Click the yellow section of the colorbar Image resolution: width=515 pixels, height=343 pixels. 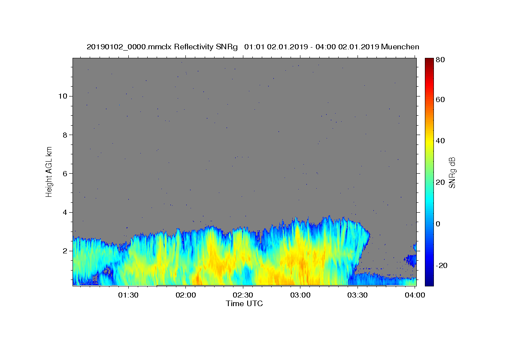(x=429, y=141)
